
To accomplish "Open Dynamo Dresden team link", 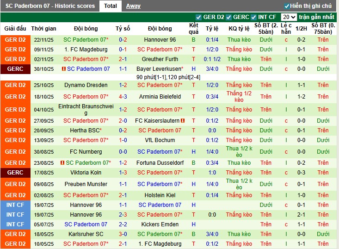I will click(86, 85).
